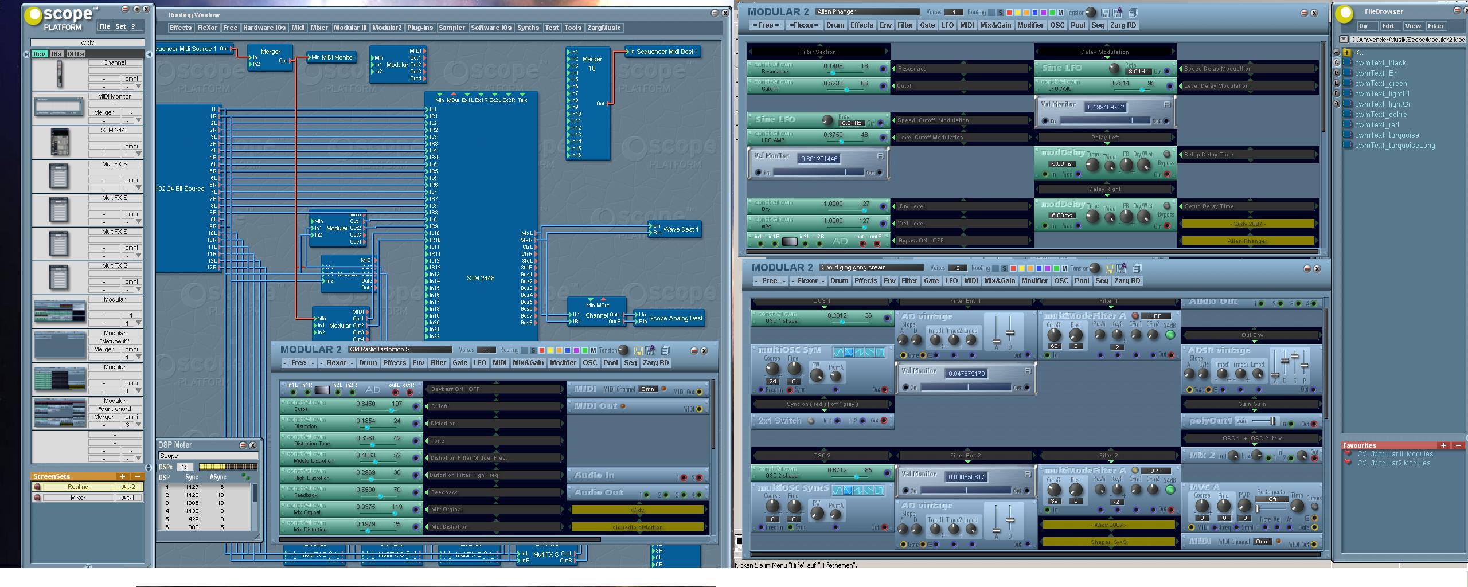The image size is (1468, 587).
Task: Open the Filter menu in FileBrowser
Action: click(1436, 26)
